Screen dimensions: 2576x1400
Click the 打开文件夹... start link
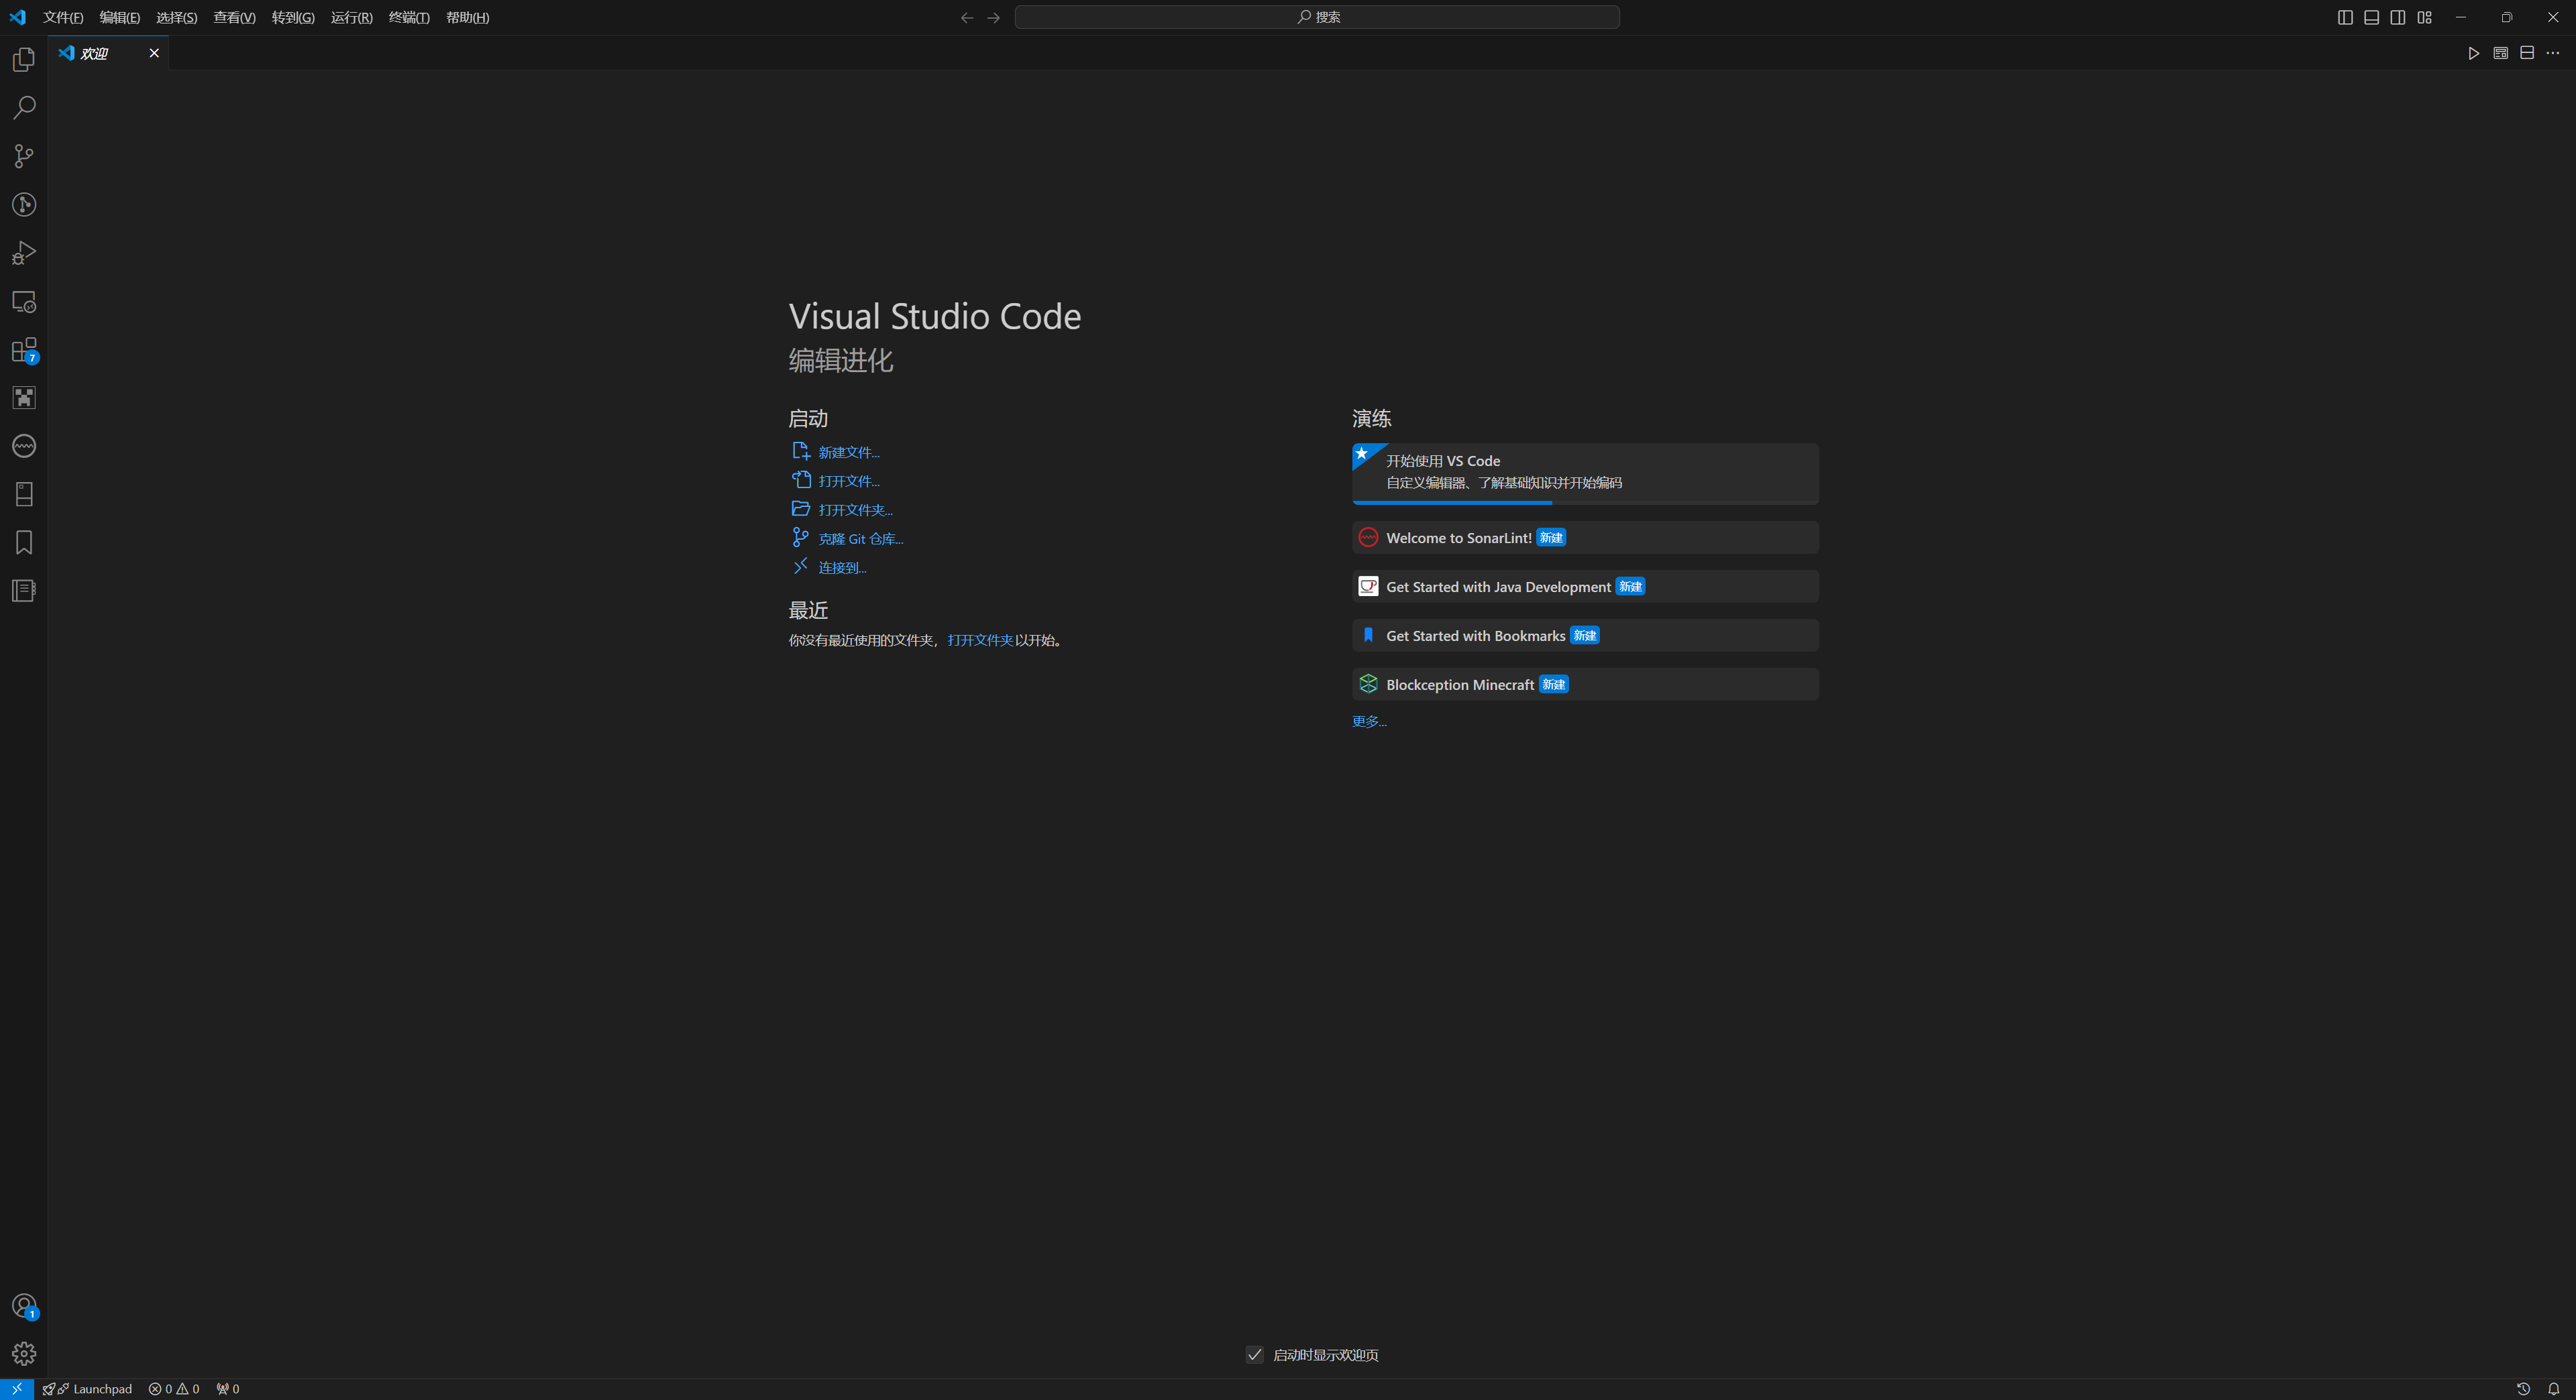(x=855, y=511)
